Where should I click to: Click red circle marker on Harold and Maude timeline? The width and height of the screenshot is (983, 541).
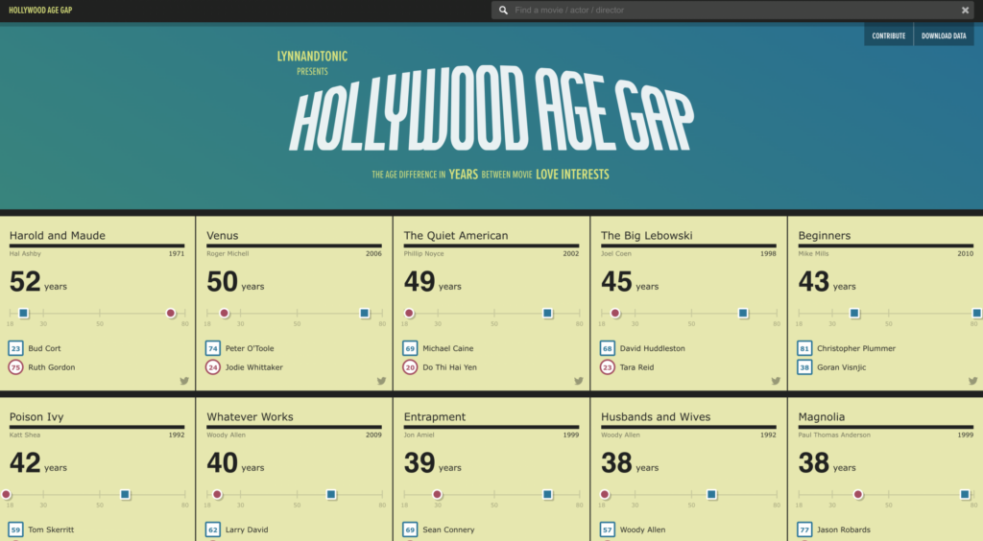[x=171, y=313]
